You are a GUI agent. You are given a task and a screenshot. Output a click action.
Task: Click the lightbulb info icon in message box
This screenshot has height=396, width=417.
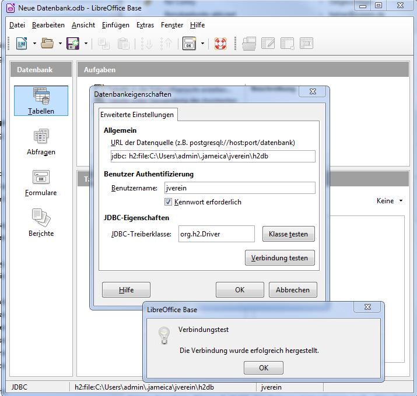pos(164,335)
